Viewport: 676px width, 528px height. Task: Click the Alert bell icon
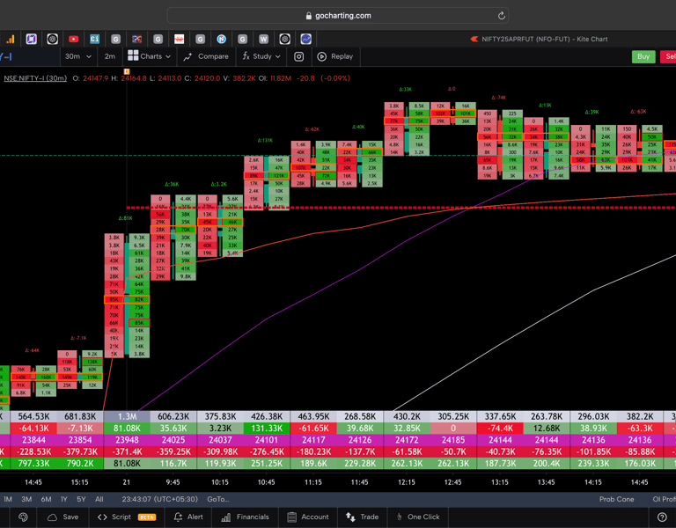(178, 517)
